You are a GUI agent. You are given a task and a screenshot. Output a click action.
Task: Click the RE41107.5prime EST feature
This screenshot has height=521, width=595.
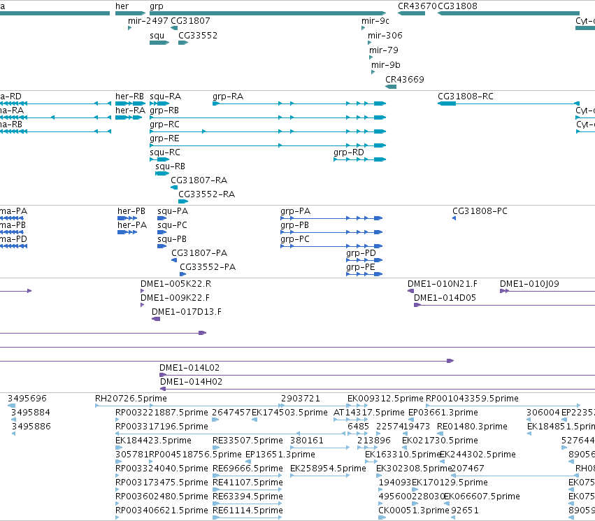pyautogui.click(x=247, y=490)
